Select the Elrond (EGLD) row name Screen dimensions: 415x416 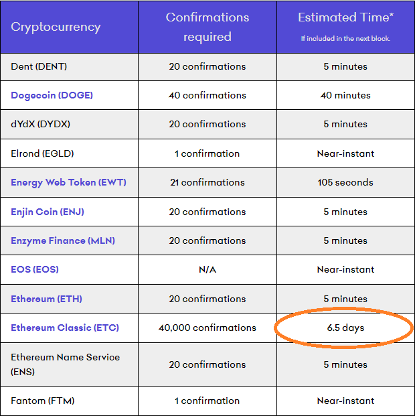pyautogui.click(x=42, y=153)
